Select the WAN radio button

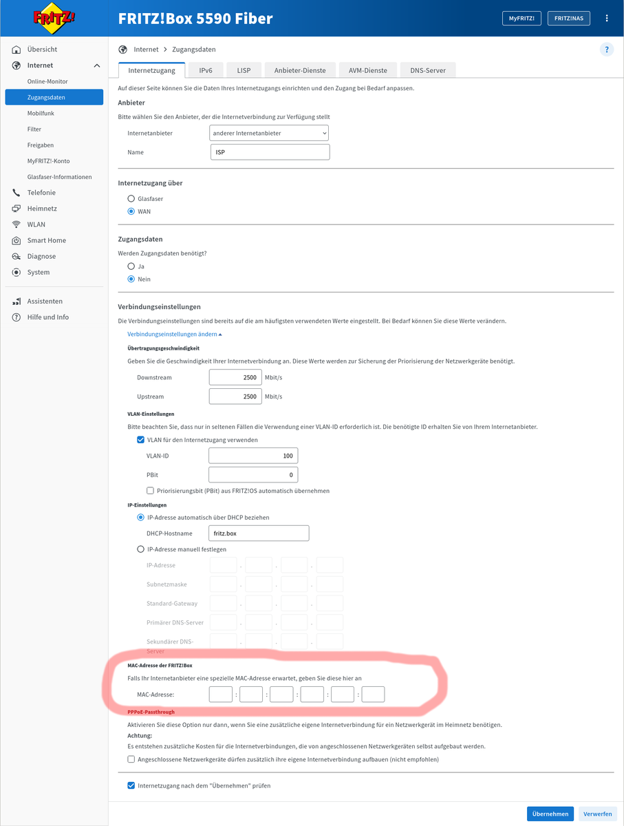[x=131, y=211]
